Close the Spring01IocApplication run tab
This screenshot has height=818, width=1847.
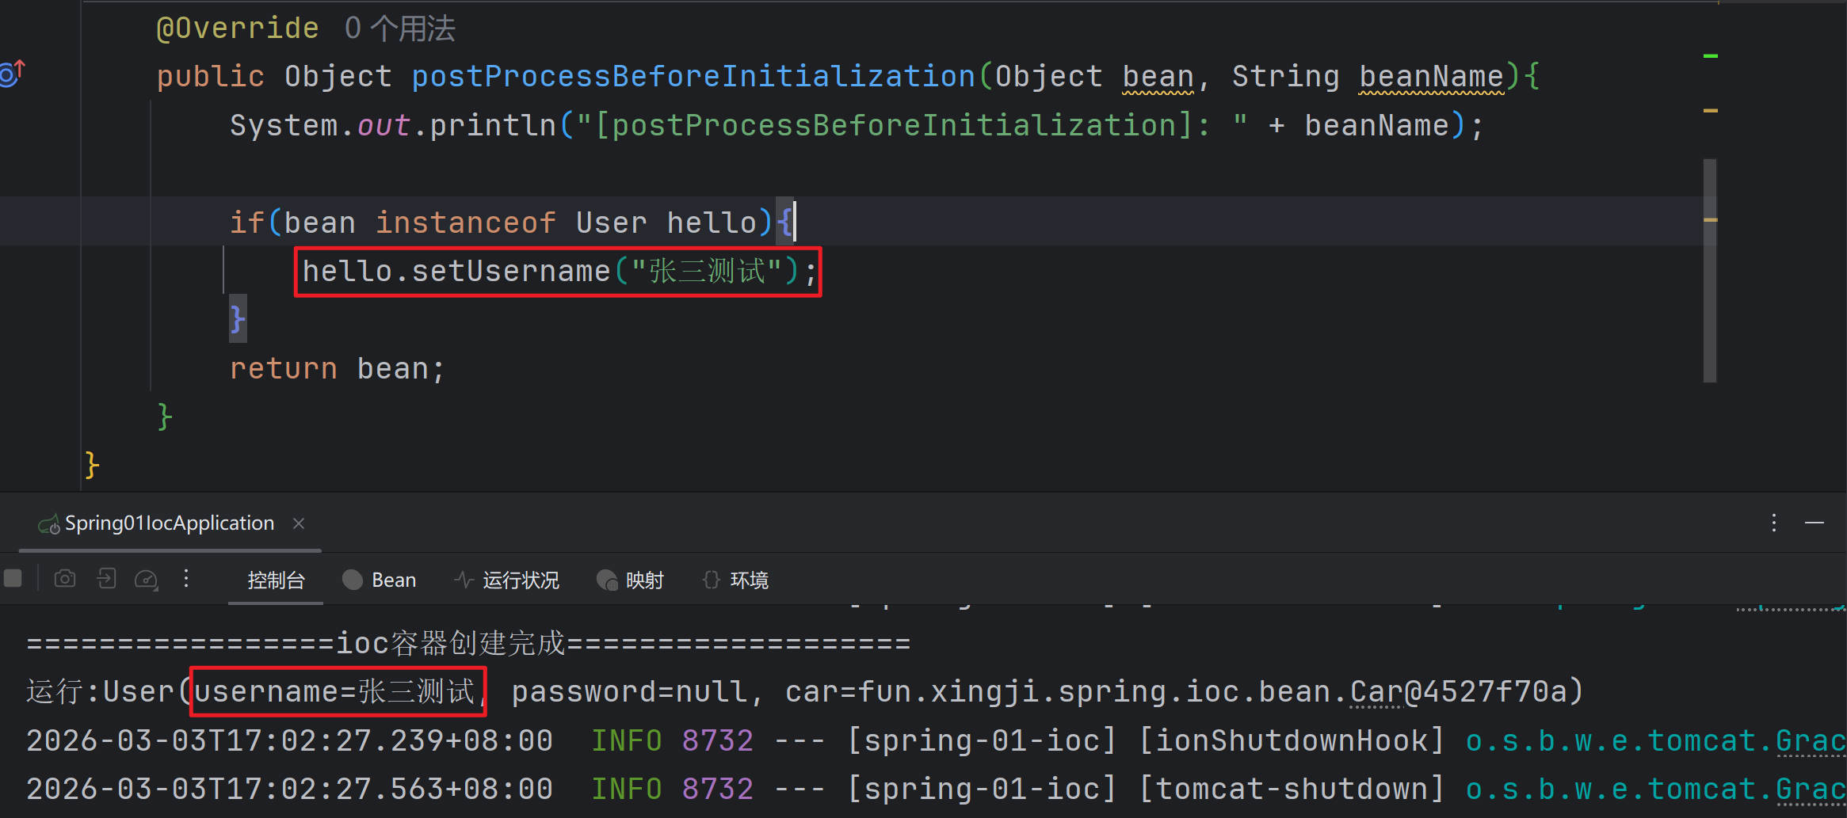pyautogui.click(x=299, y=523)
